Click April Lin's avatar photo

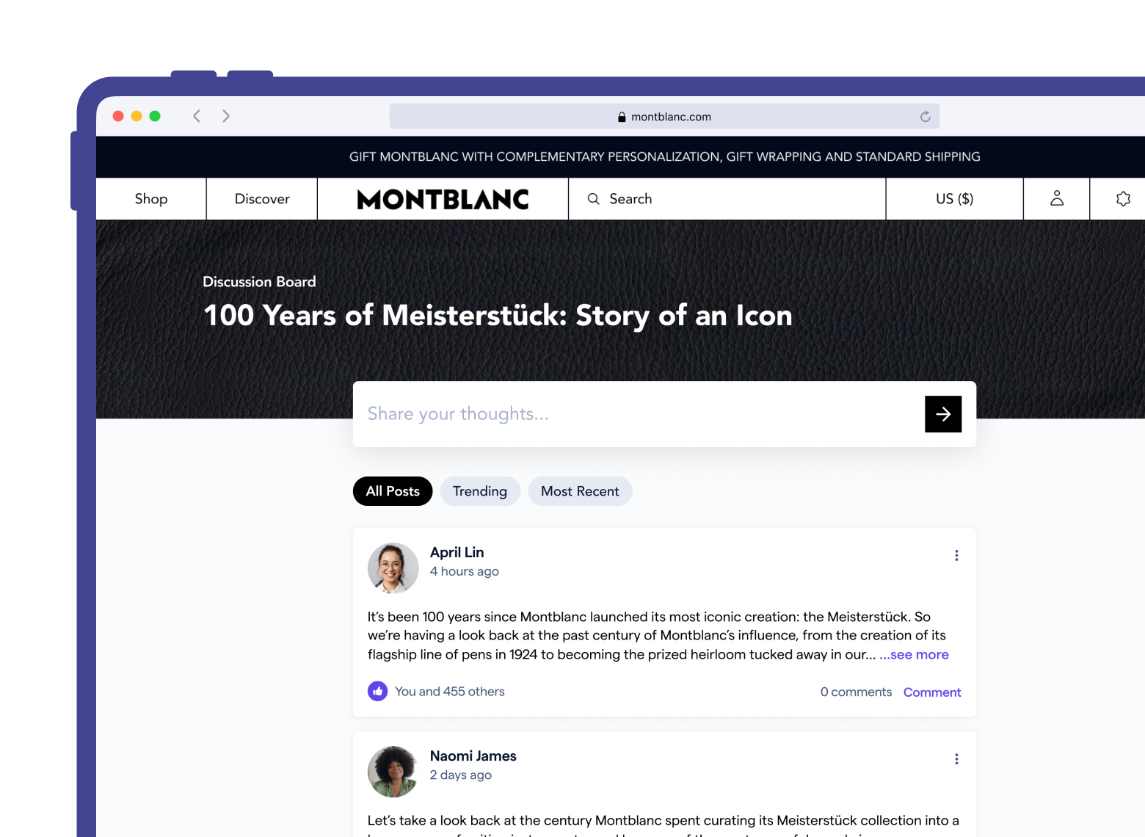(393, 568)
